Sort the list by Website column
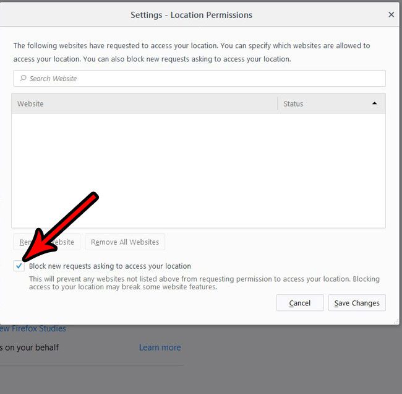Image resolution: width=402 pixels, height=394 pixels. coord(142,103)
